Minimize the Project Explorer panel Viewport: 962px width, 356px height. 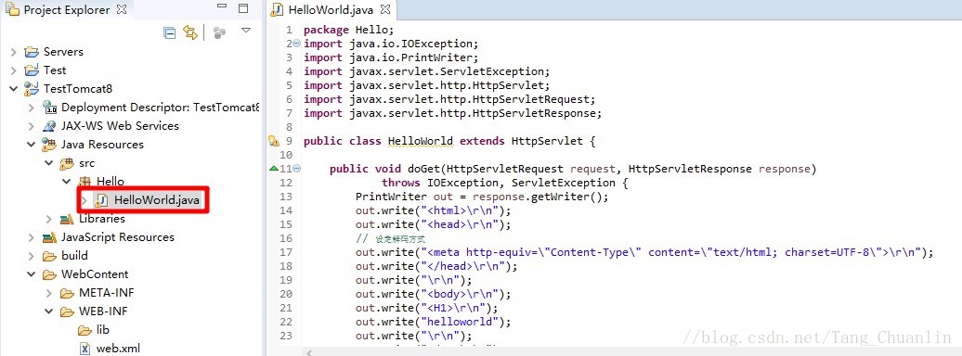(x=222, y=6)
